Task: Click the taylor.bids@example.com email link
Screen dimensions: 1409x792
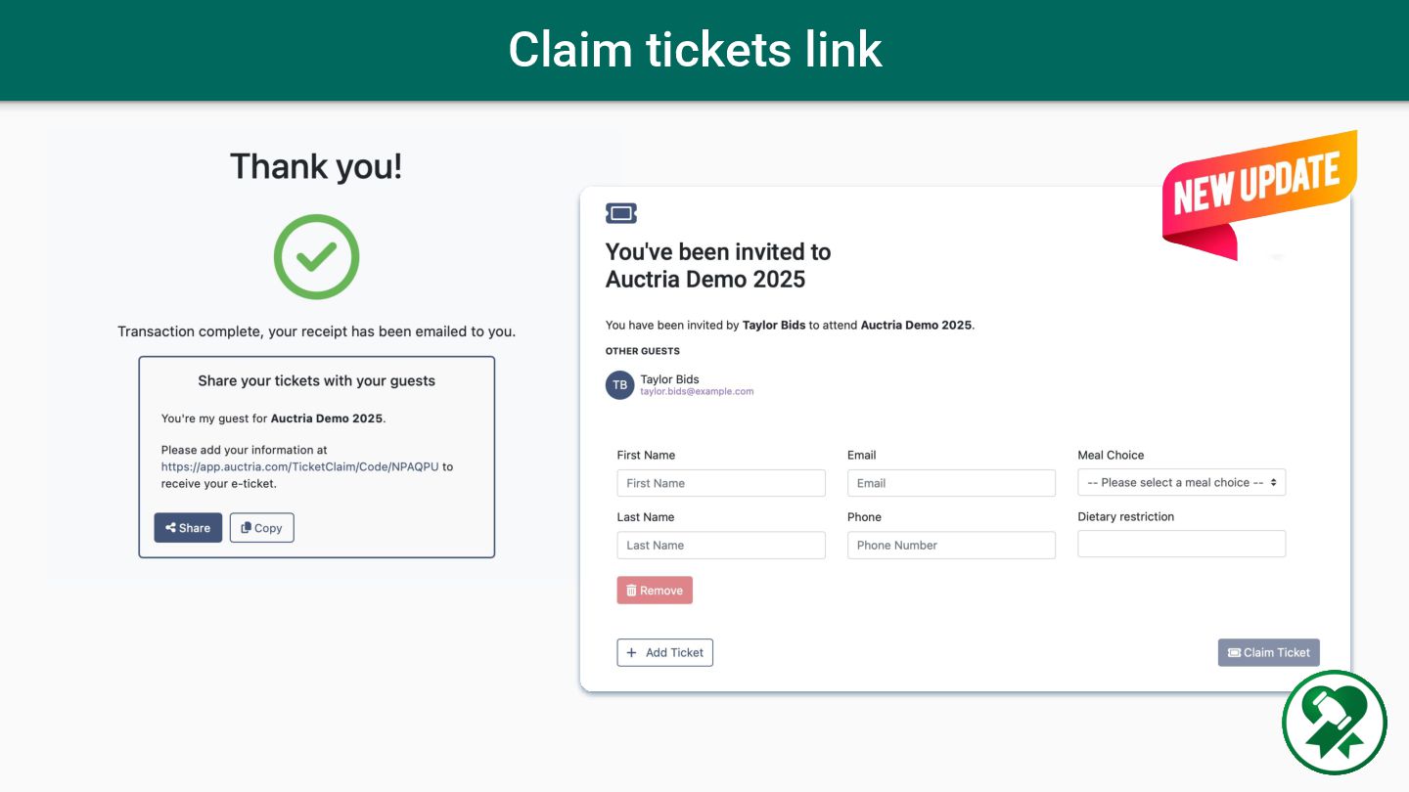Action: coord(697,392)
